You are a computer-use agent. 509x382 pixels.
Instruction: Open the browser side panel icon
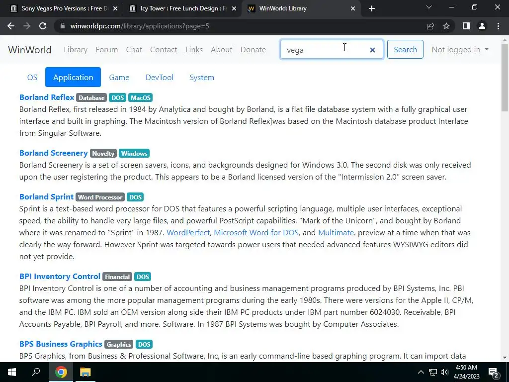tap(466, 26)
